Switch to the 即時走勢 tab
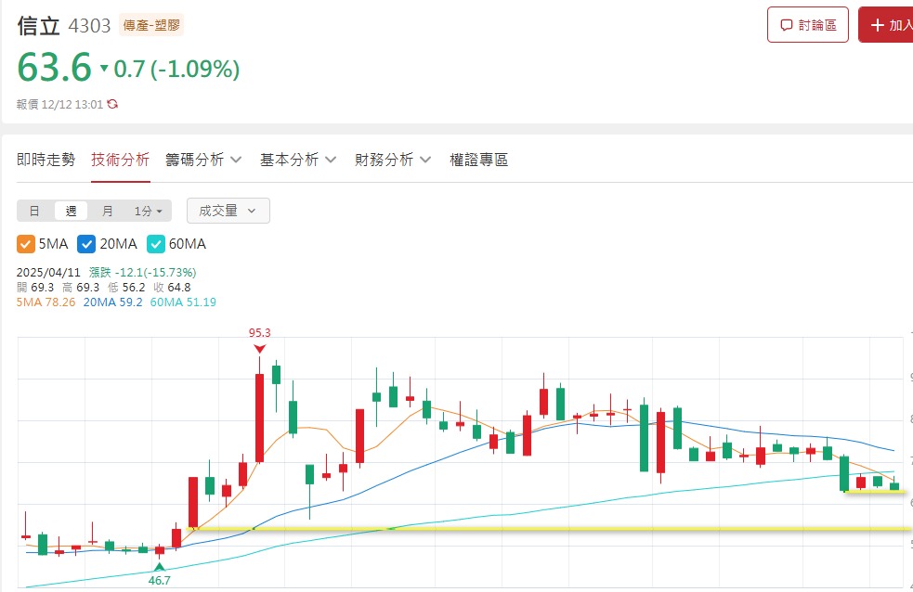This screenshot has width=913, height=592. pyautogui.click(x=46, y=160)
